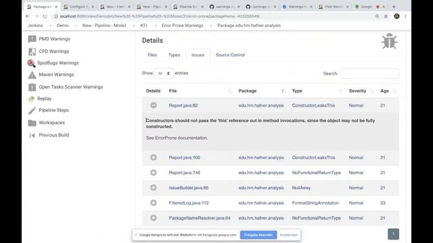
Task: Switch to the Source Control tab
Action: point(230,55)
